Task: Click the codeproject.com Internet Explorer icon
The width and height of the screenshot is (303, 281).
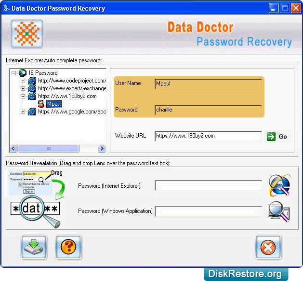Action: point(32,81)
